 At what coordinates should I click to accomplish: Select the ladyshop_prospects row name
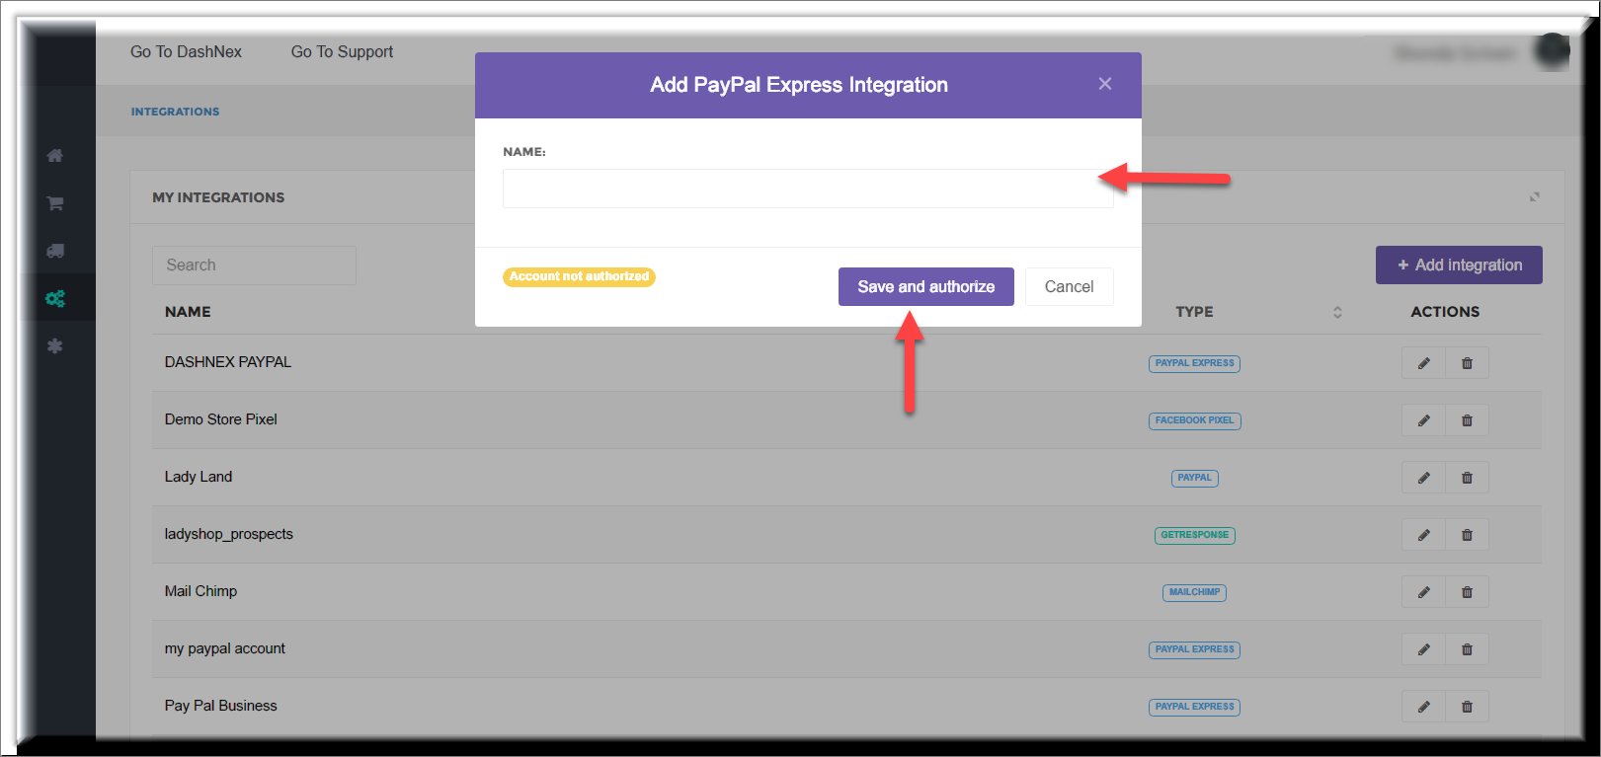click(x=229, y=534)
